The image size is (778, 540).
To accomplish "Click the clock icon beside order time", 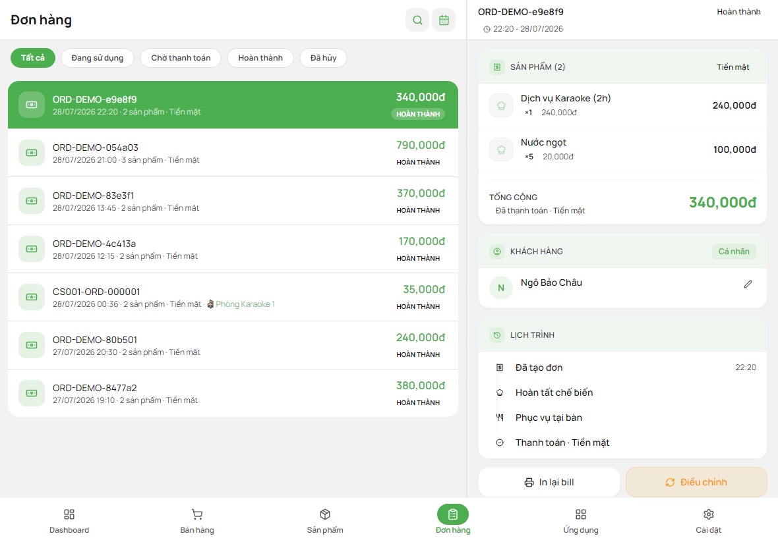I will point(487,29).
